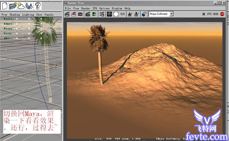Click the render region red clapperboard icon
Image resolution: width=229 pixels, height=141 pixels.
point(74,14)
